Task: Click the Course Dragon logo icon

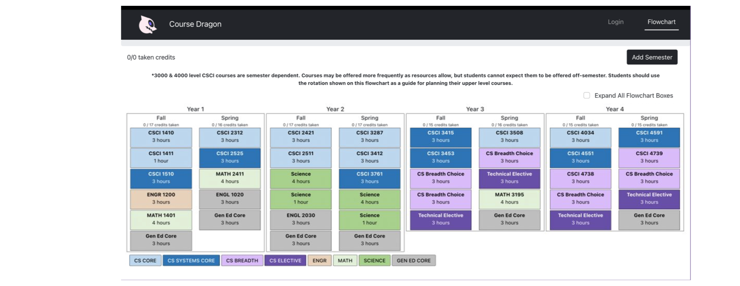Action: (x=147, y=25)
